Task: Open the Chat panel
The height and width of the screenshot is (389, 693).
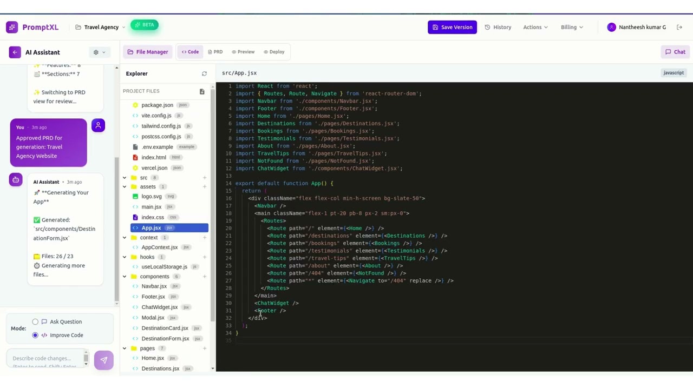Action: coord(675,52)
